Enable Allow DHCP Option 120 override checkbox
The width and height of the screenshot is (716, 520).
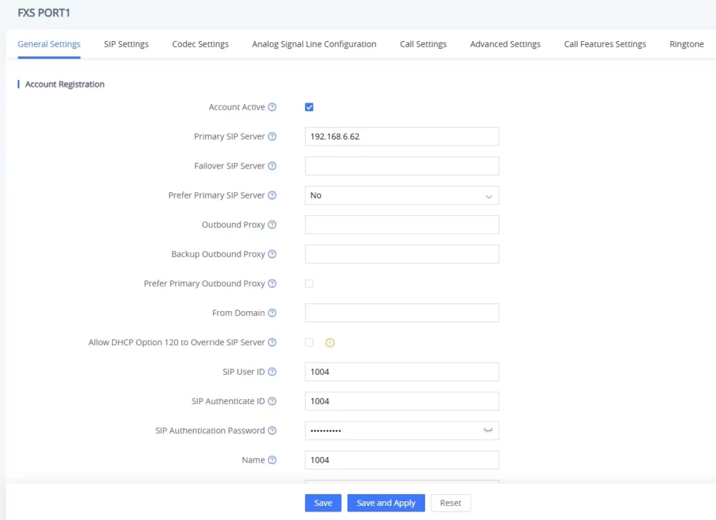click(309, 342)
